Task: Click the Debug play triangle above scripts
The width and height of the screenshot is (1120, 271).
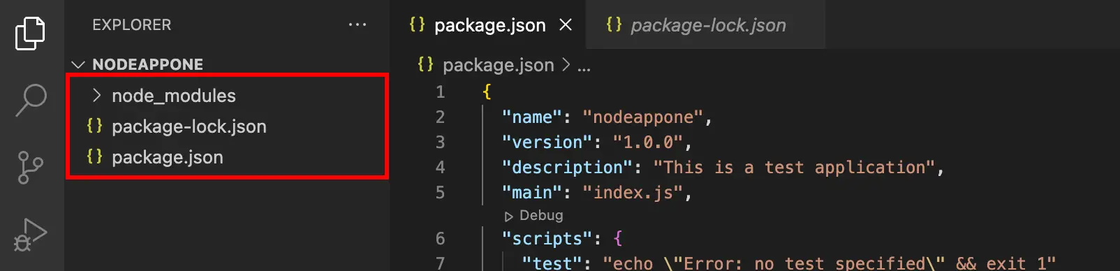Action: pyautogui.click(x=509, y=216)
